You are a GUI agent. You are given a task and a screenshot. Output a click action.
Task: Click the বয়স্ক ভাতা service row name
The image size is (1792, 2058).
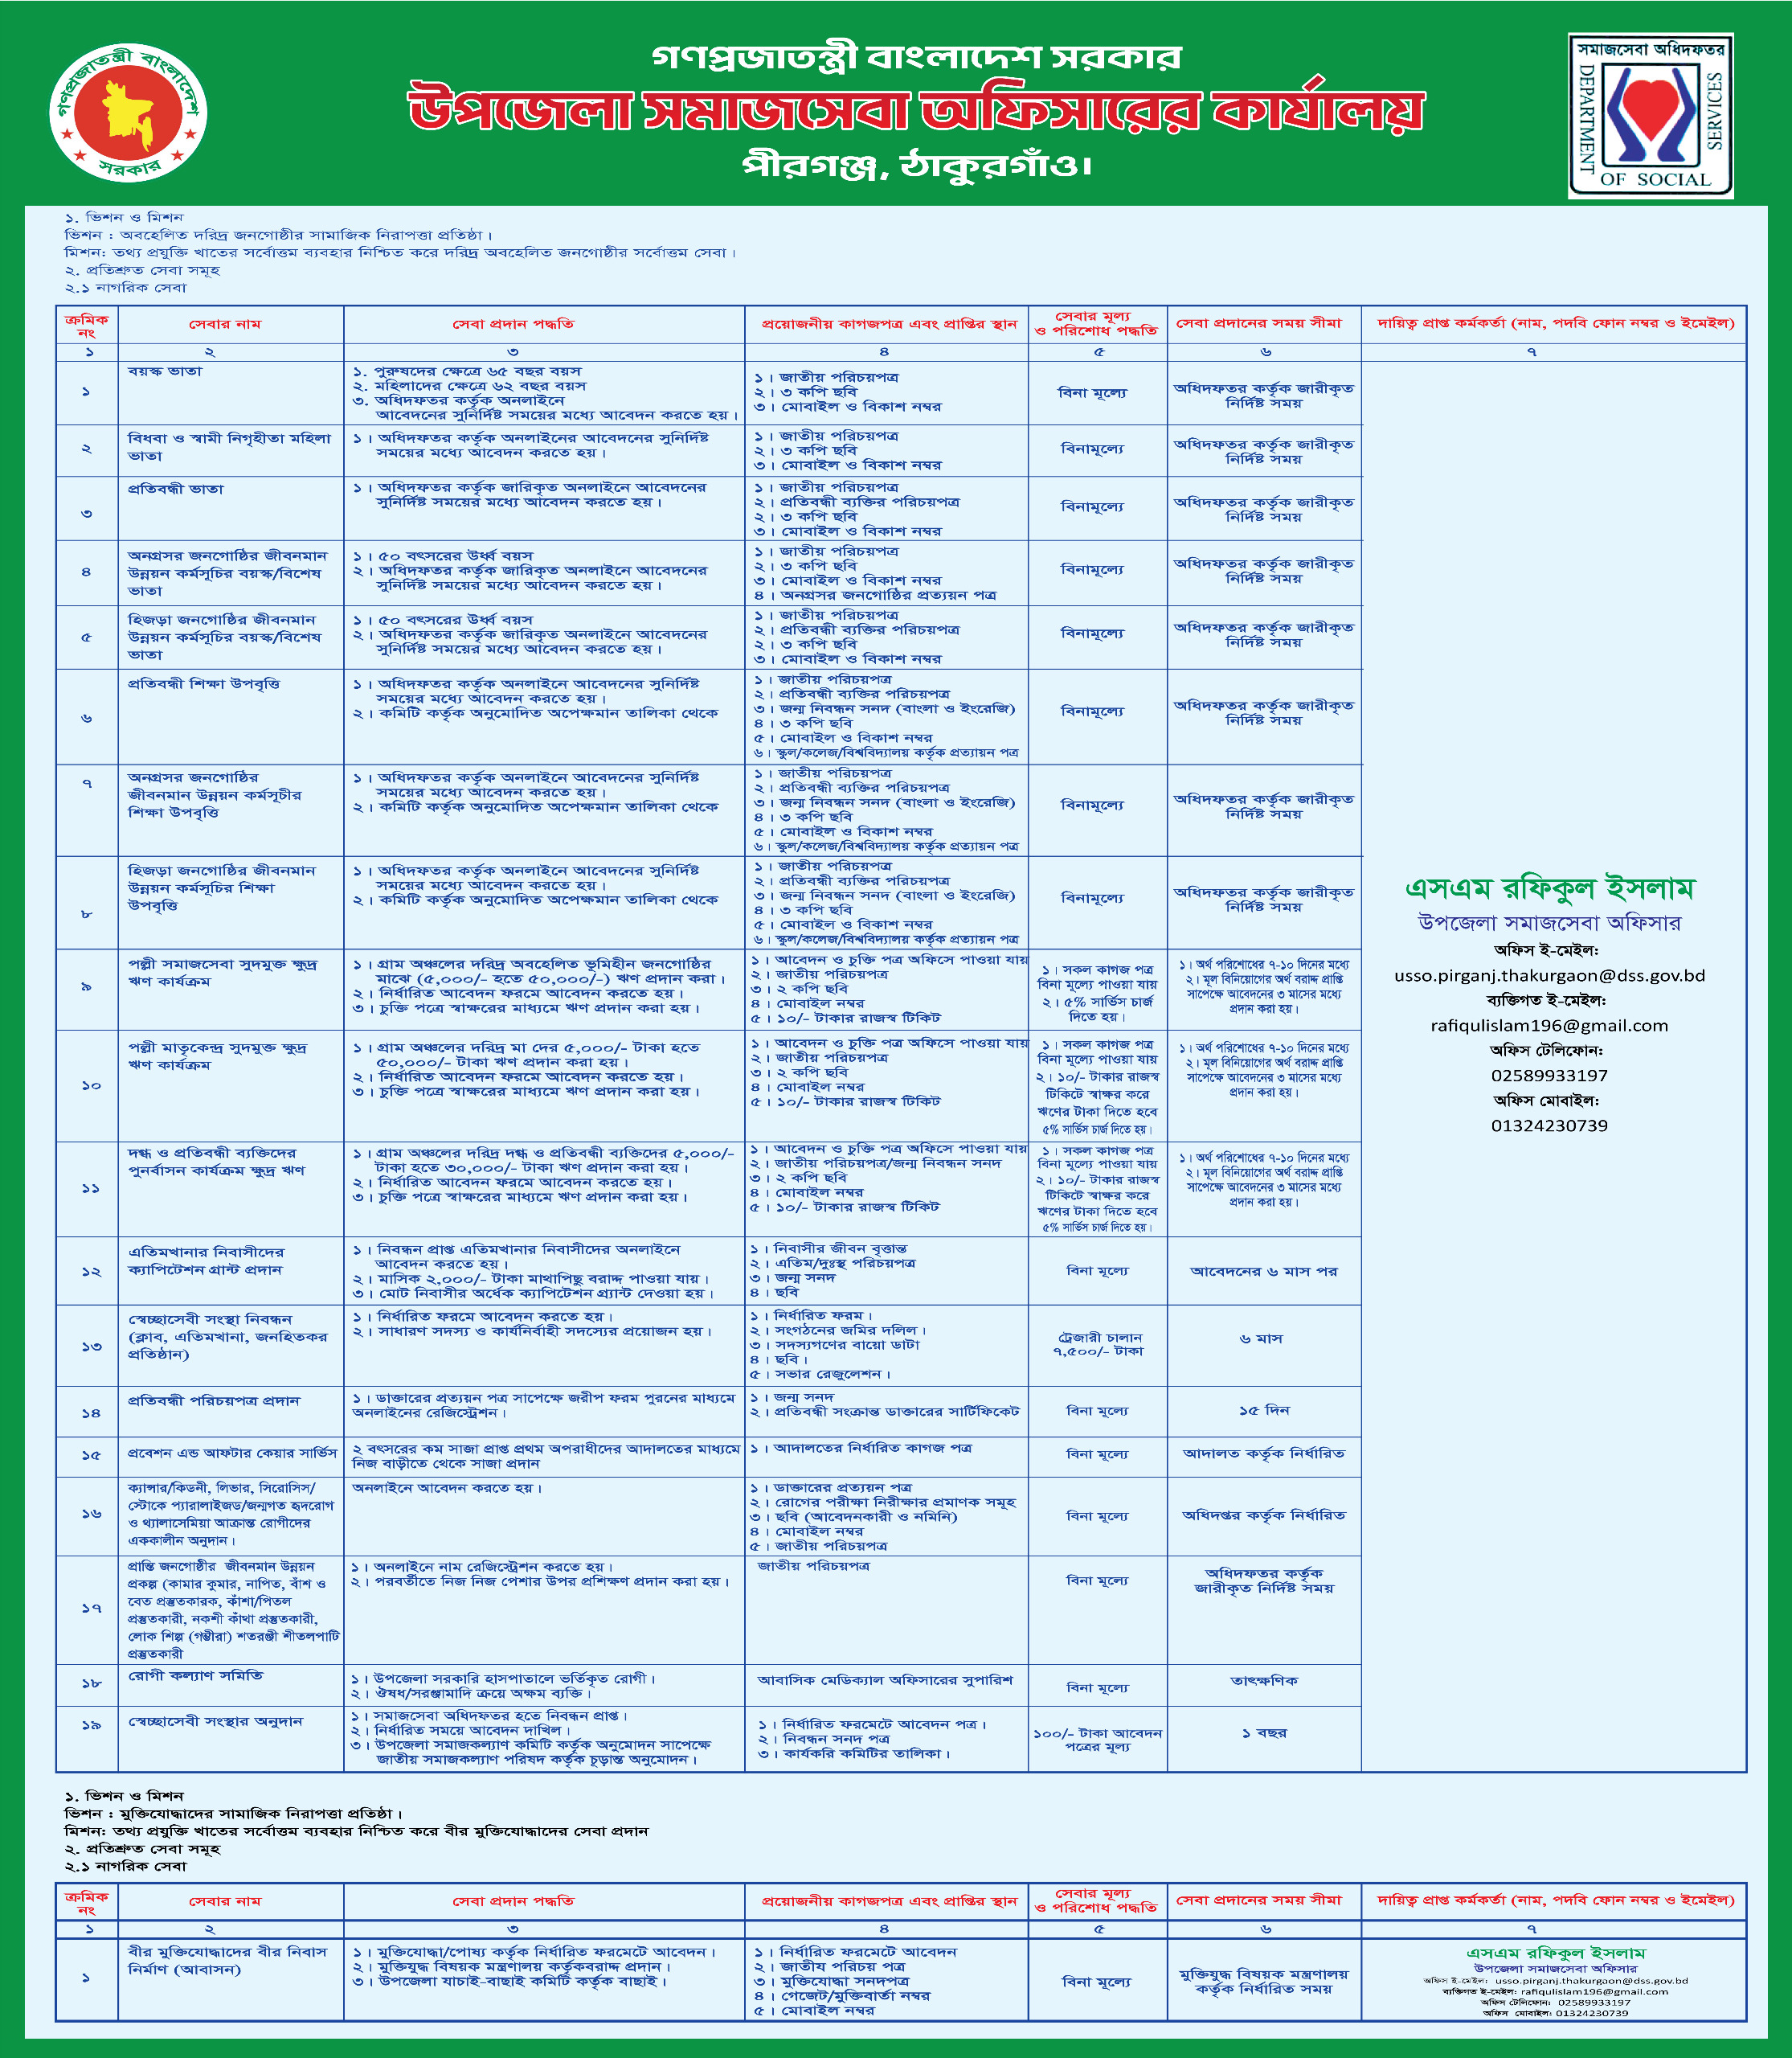(165, 371)
